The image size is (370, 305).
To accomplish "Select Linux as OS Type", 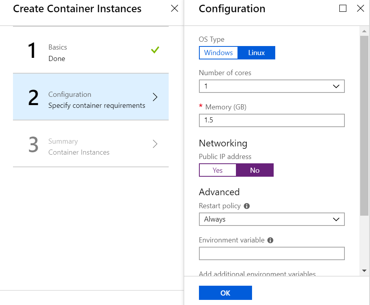I will (256, 53).
